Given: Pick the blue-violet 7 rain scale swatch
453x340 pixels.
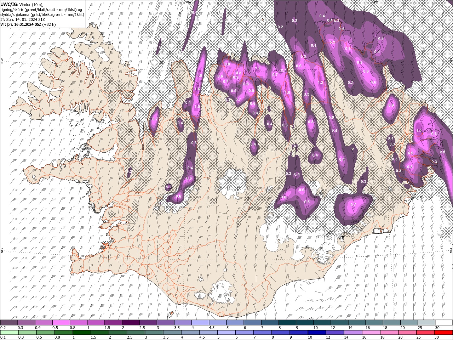Looking at the screenshot, I should tap(263, 333).
